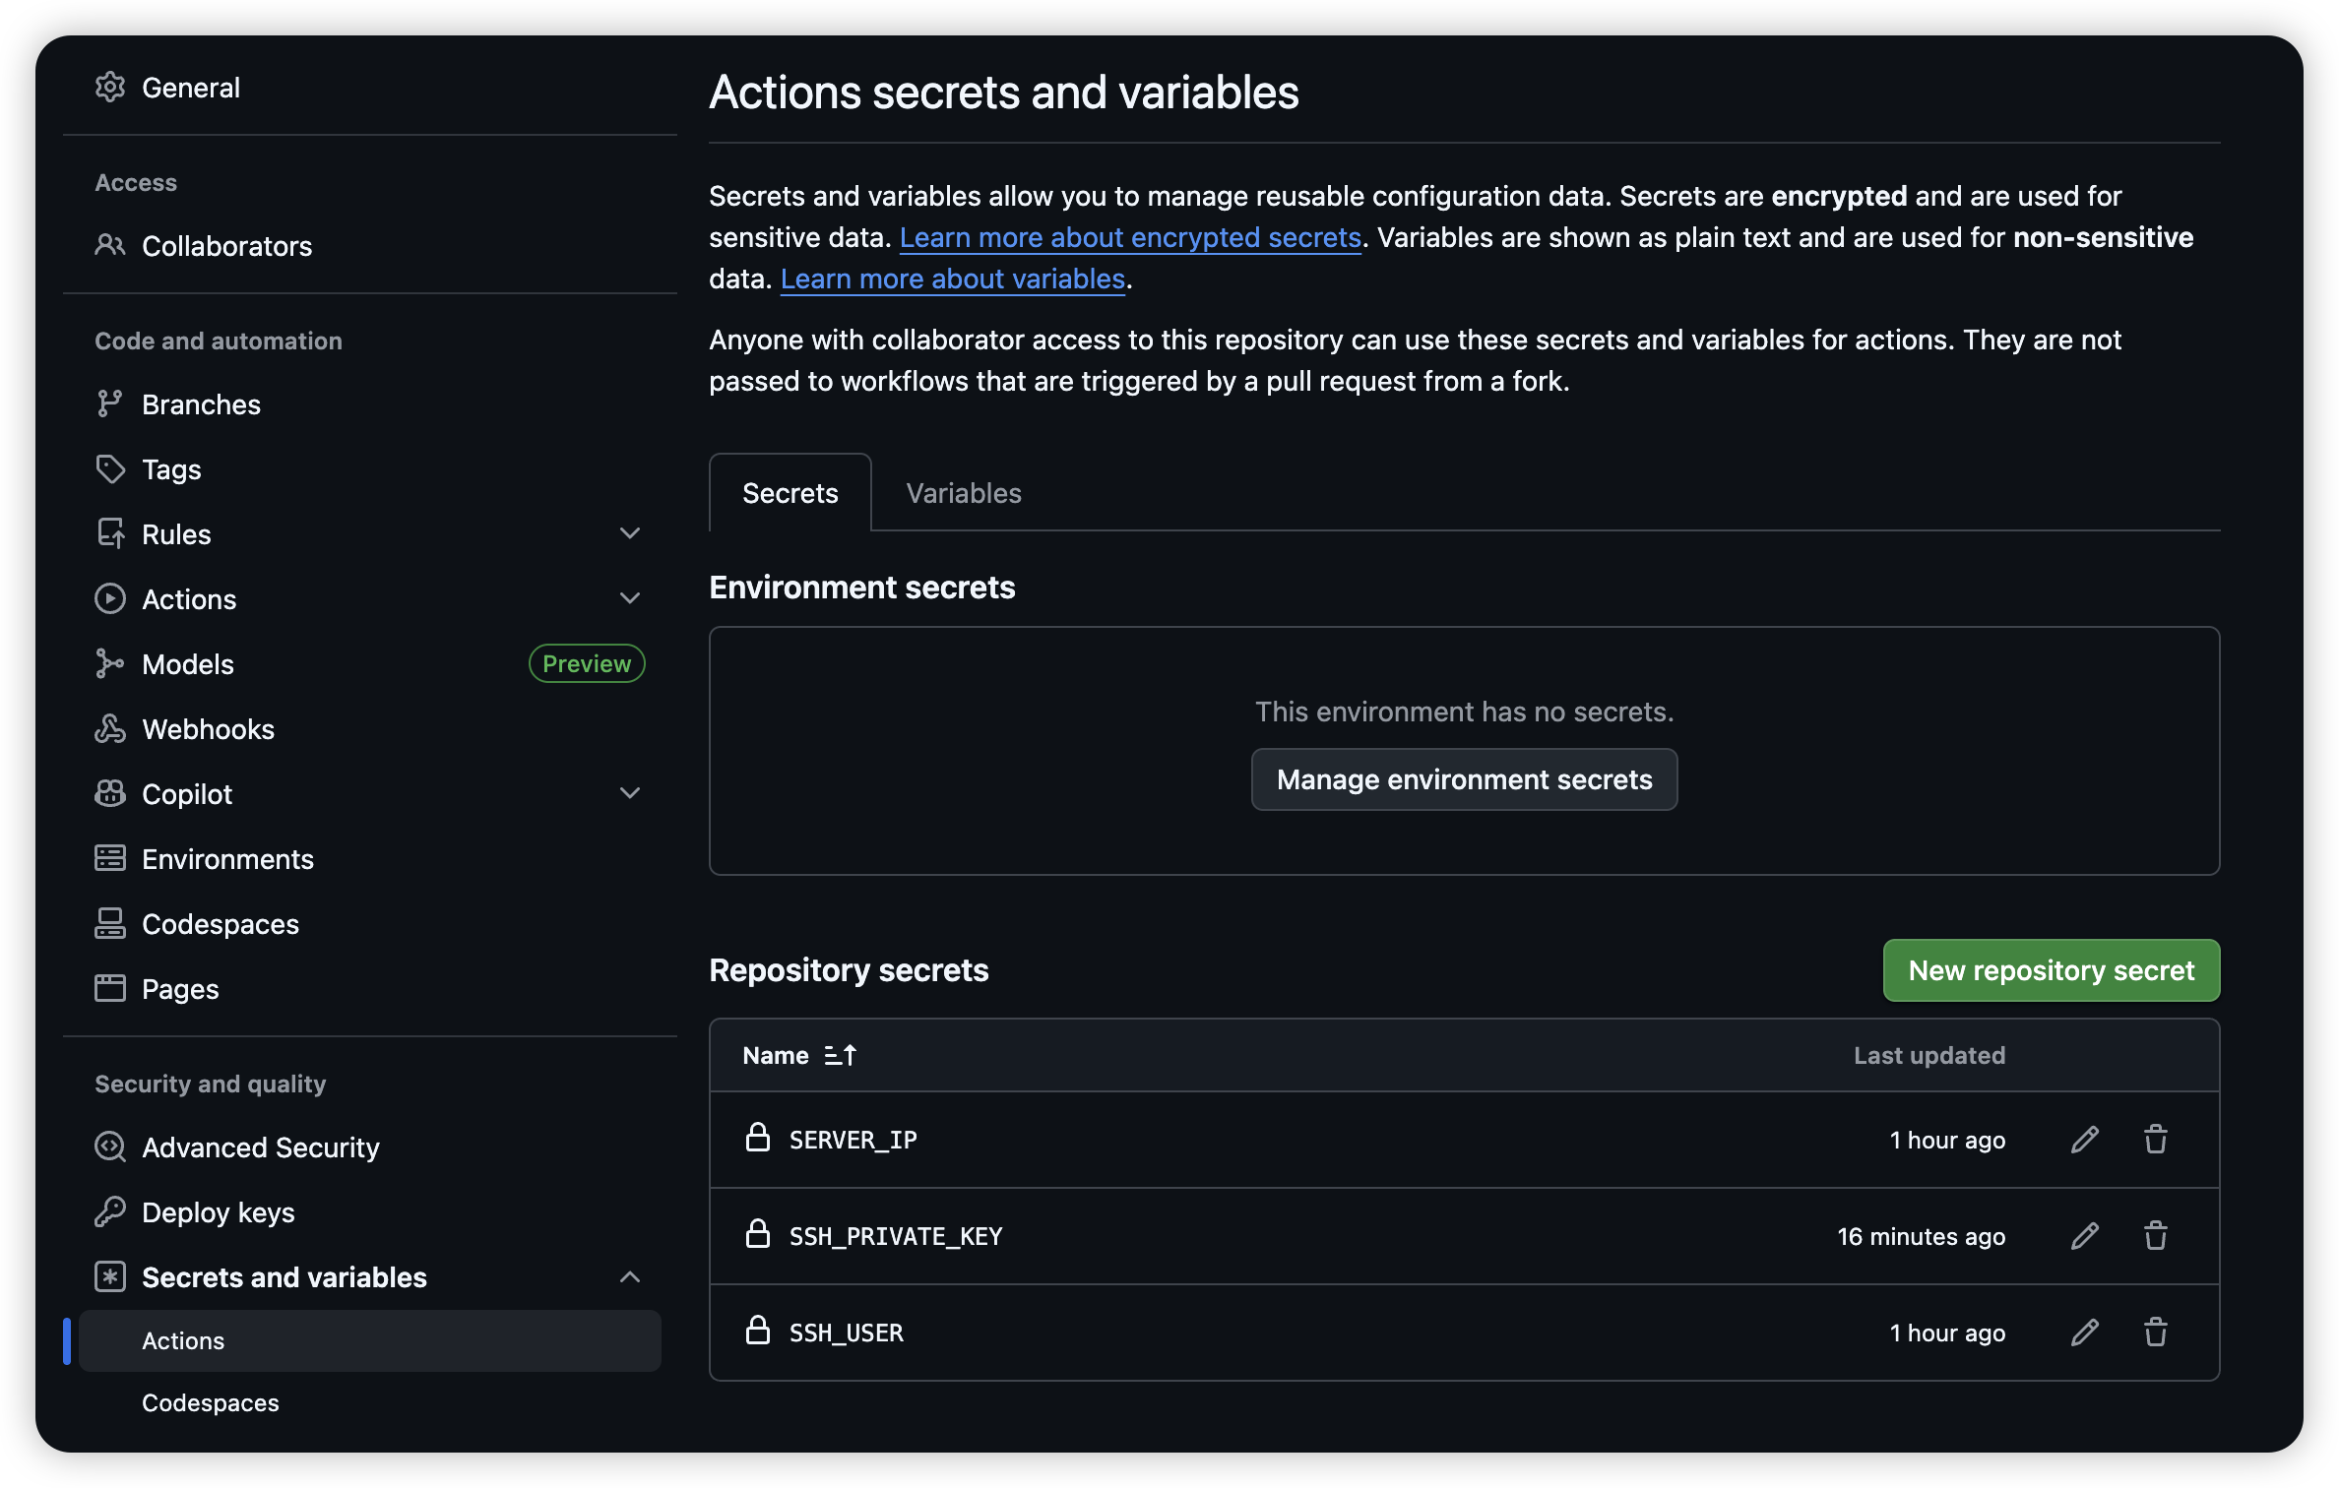The height and width of the screenshot is (1488, 2339).
Task: Click trash icon next to SSH_USER
Action: tap(2155, 1333)
